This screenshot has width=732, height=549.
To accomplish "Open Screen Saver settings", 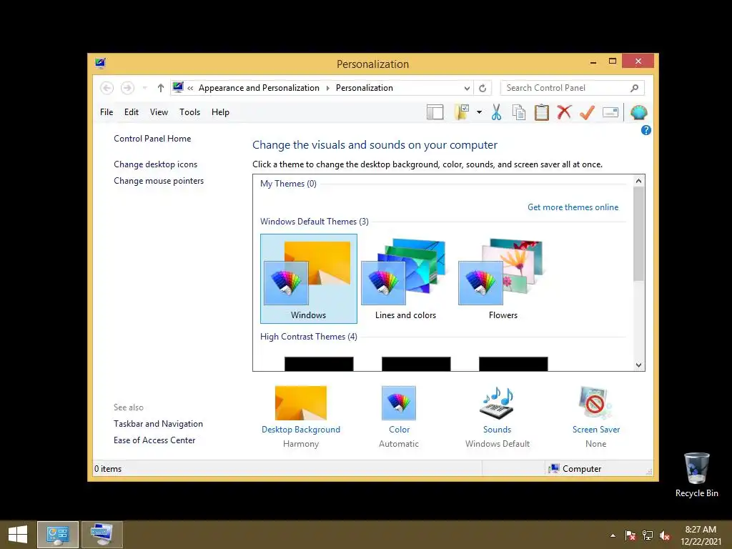I will point(595,417).
